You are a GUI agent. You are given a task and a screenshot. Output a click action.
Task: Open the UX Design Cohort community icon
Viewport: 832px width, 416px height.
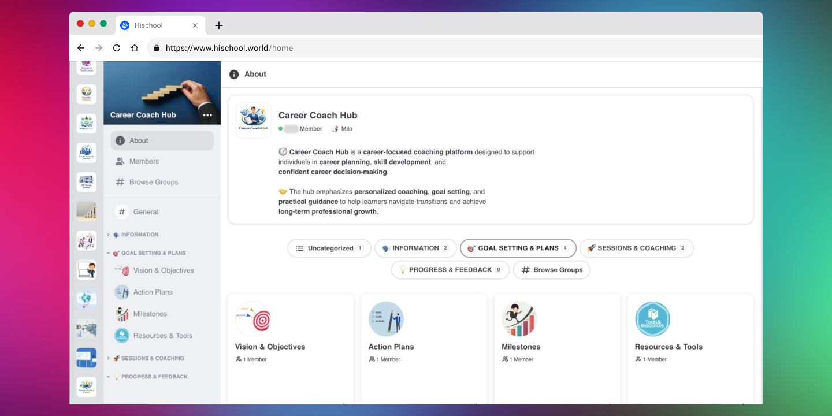pyautogui.click(x=87, y=182)
